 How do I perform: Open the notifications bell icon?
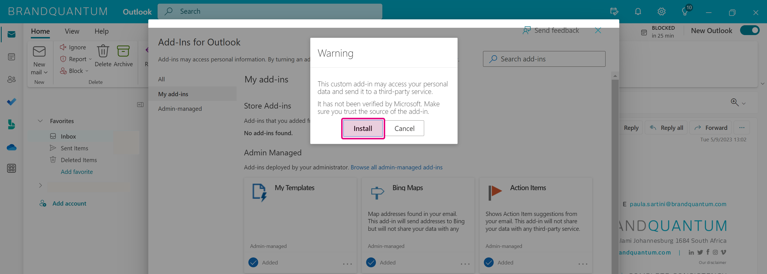tap(638, 11)
